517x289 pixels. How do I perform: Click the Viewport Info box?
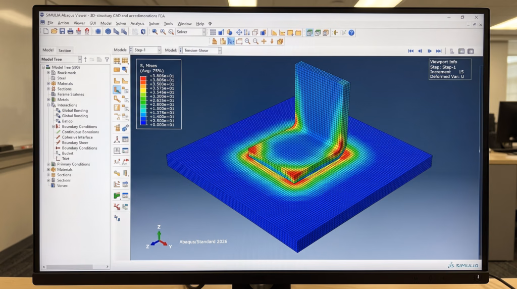450,69
